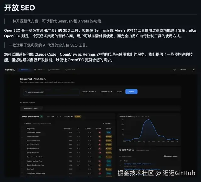Click the blue Search button
This screenshot has height=182, width=201.
point(131,91)
